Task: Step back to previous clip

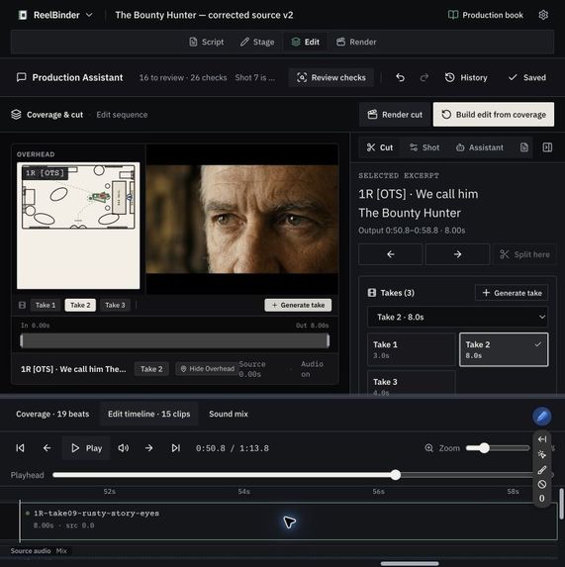Action: (47, 448)
